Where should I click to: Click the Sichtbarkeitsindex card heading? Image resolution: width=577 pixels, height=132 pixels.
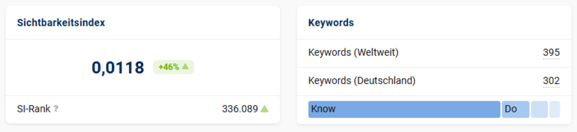click(x=61, y=23)
